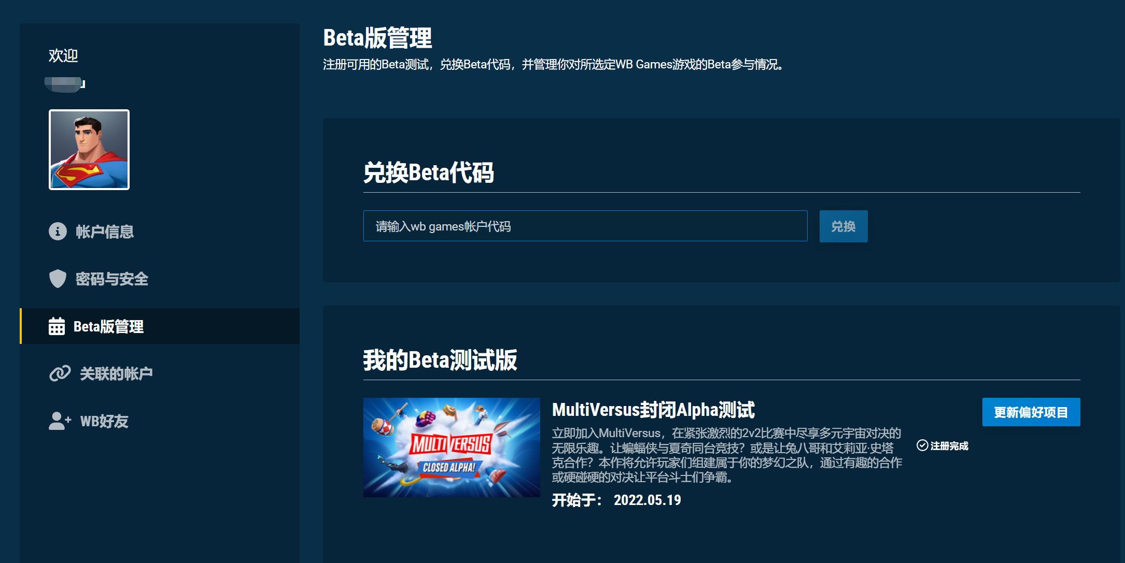Click the 更新偏好项目 button

pos(1031,412)
